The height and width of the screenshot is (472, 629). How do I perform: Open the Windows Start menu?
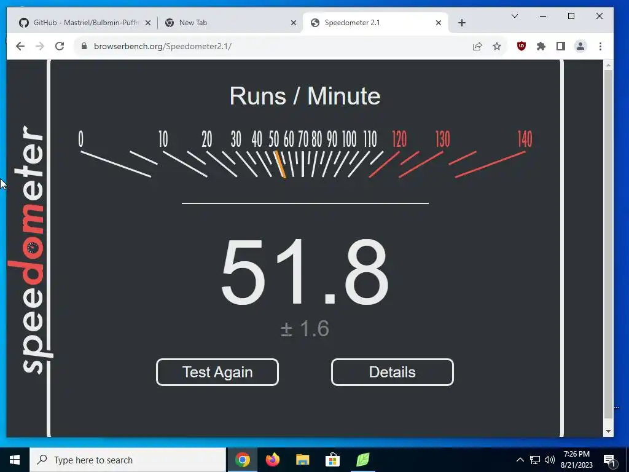(x=15, y=460)
